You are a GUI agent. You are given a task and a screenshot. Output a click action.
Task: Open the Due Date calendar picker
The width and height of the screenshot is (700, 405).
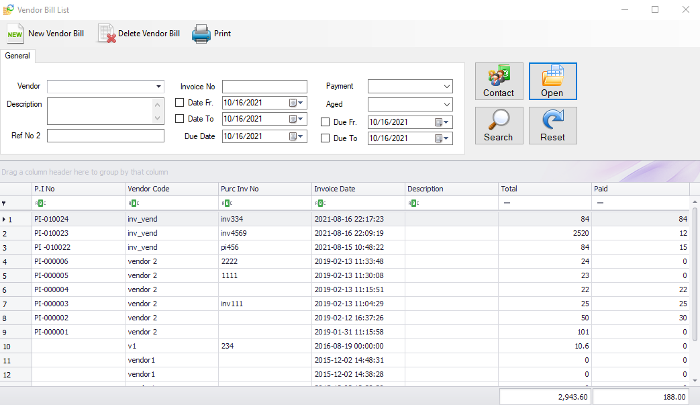coord(297,136)
